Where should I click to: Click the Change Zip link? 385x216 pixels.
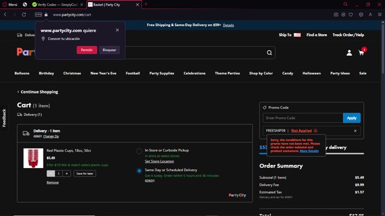[x=51, y=136]
